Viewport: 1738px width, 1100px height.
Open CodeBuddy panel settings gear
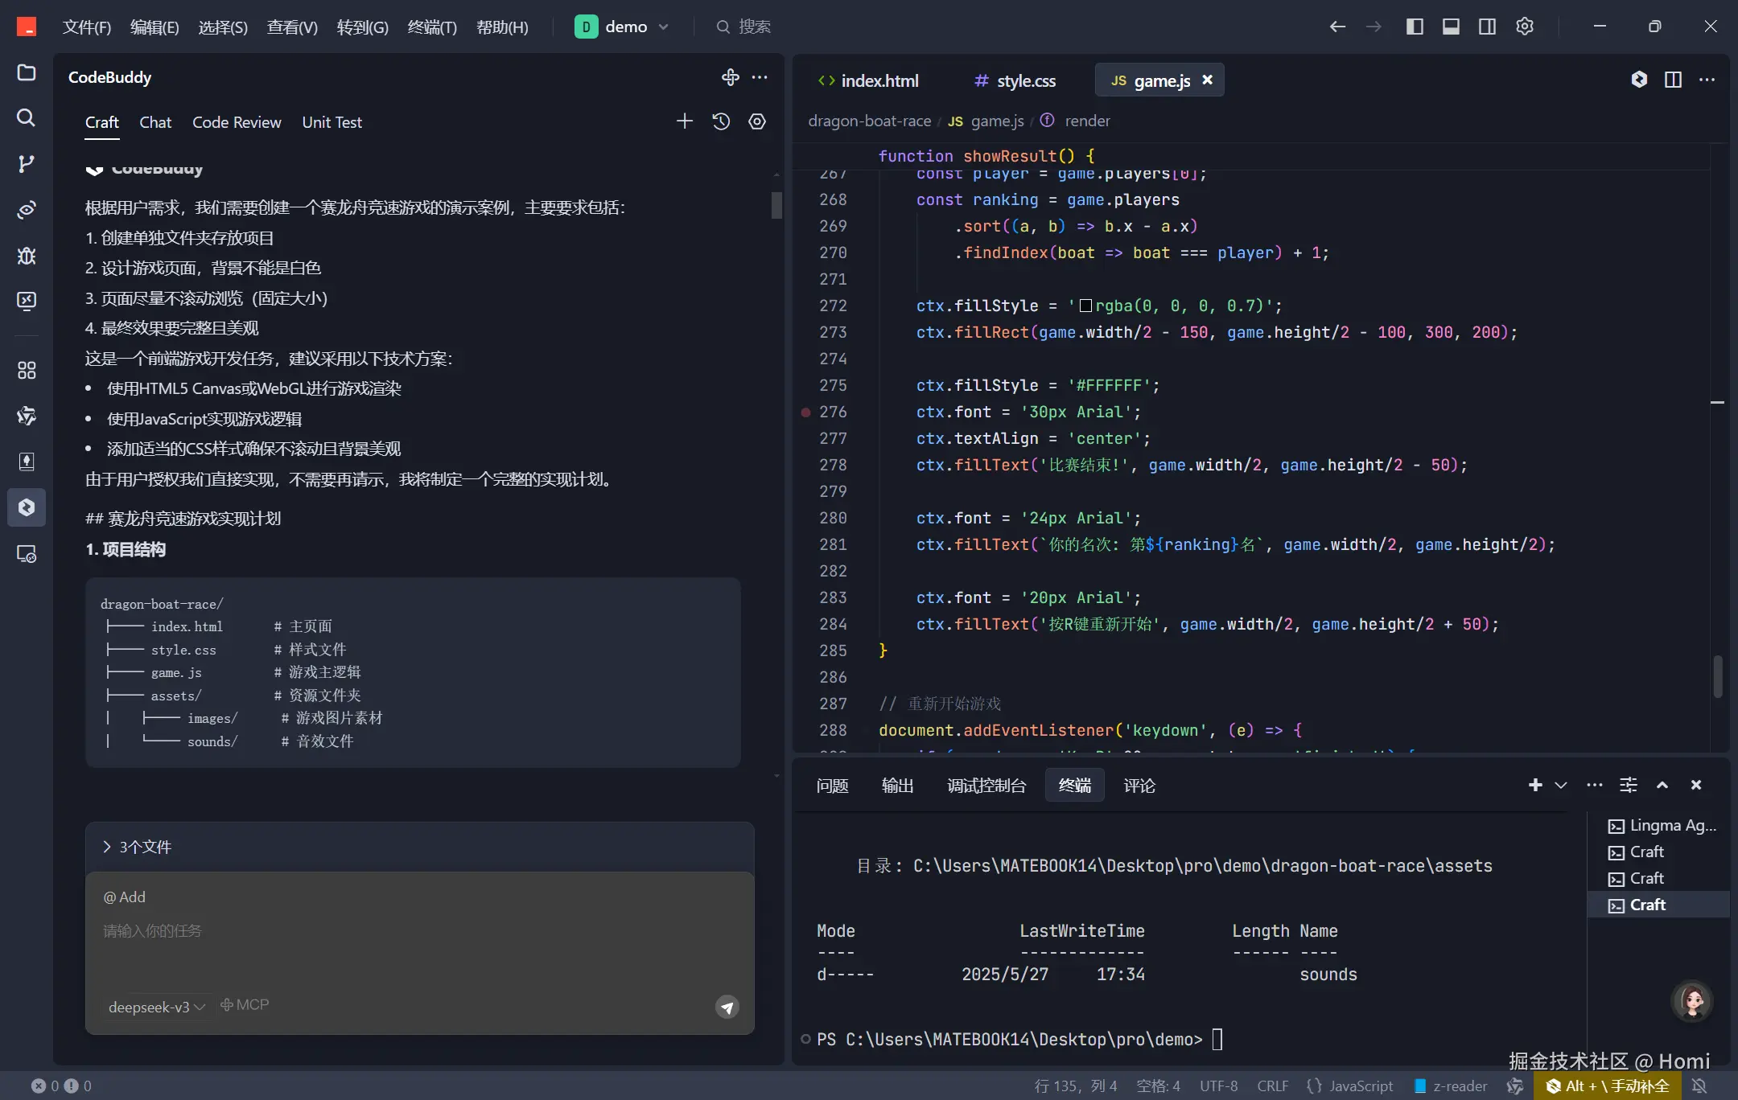click(x=757, y=121)
